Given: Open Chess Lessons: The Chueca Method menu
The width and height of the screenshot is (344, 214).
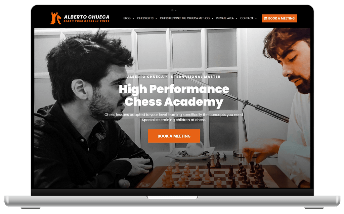Looking at the screenshot, I should pos(185,18).
